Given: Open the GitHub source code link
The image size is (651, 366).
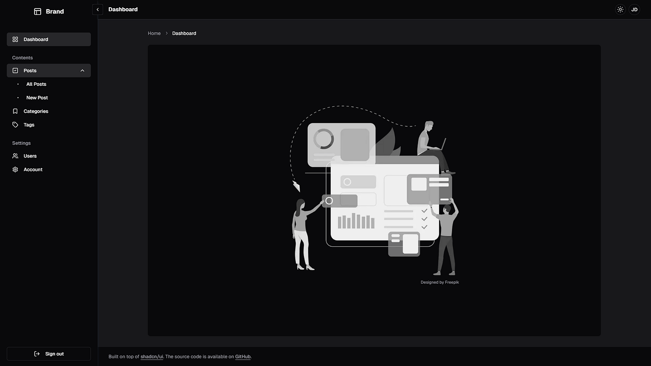Looking at the screenshot, I should [242, 356].
